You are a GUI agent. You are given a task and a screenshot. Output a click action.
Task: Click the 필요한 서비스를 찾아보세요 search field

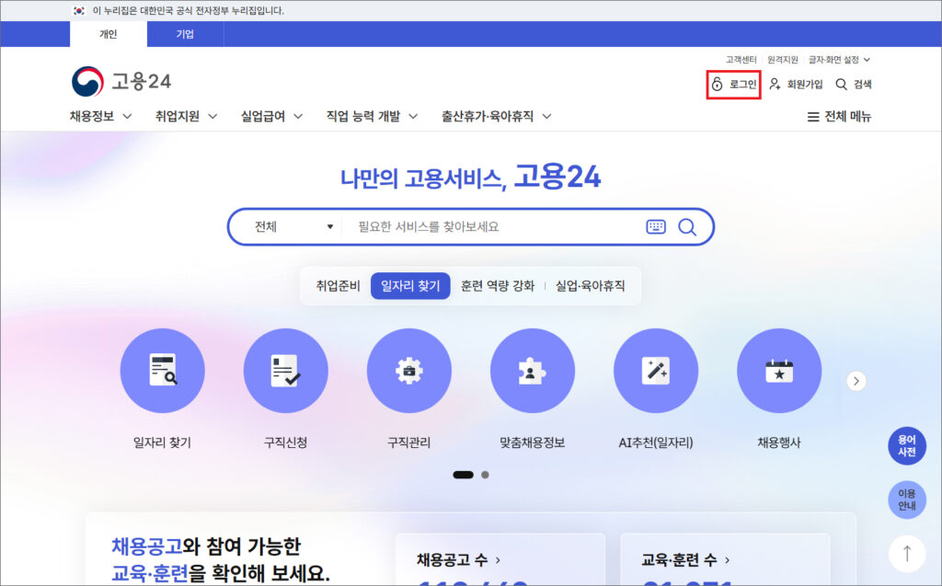[x=492, y=226]
